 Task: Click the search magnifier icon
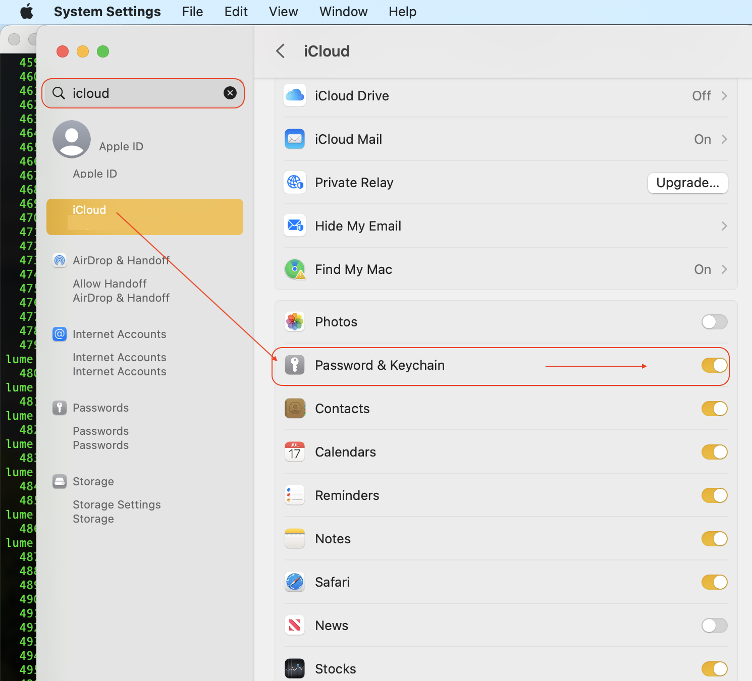[x=59, y=93]
